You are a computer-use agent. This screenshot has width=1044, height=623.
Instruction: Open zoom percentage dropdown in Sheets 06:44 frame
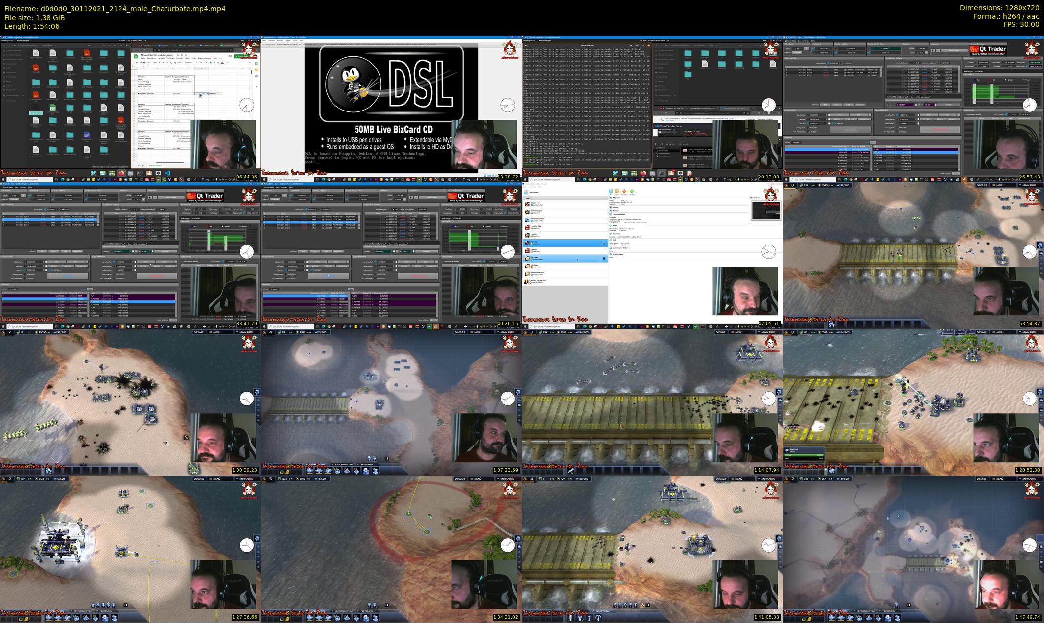[x=157, y=62]
